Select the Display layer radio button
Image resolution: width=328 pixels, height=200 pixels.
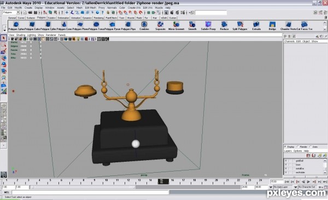[285, 146]
